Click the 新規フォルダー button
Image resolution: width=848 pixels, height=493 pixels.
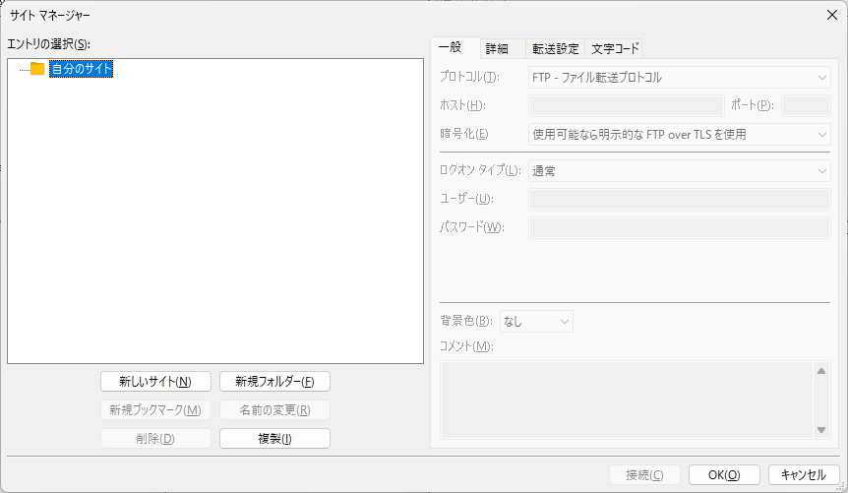tap(274, 382)
